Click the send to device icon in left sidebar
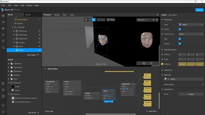This screenshot has width=205, height=115. point(3,90)
